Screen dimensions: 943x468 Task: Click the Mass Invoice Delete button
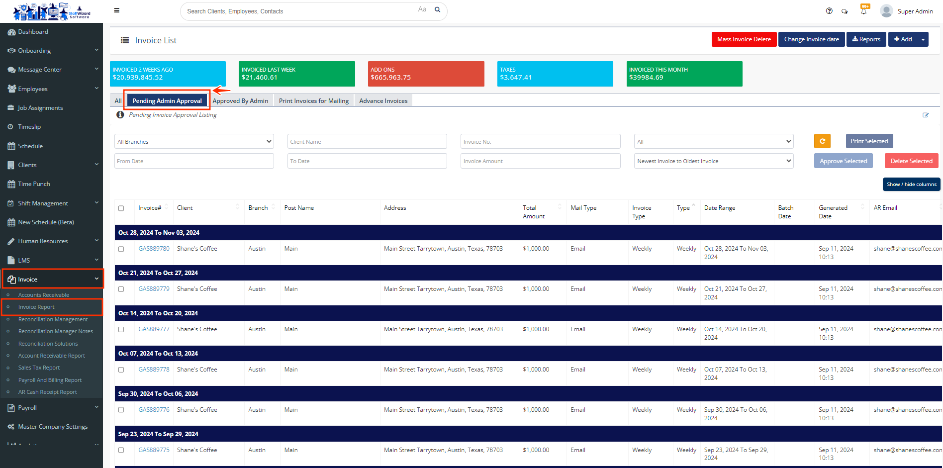point(744,39)
